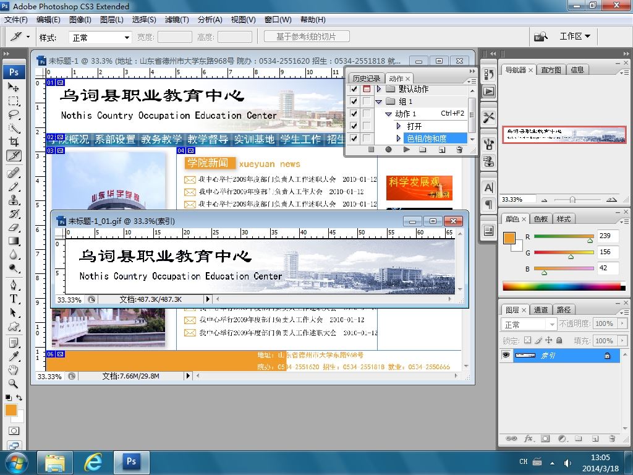This screenshot has height=475, width=633.
Task: Switch to the 通道 tab
Action: click(x=540, y=310)
